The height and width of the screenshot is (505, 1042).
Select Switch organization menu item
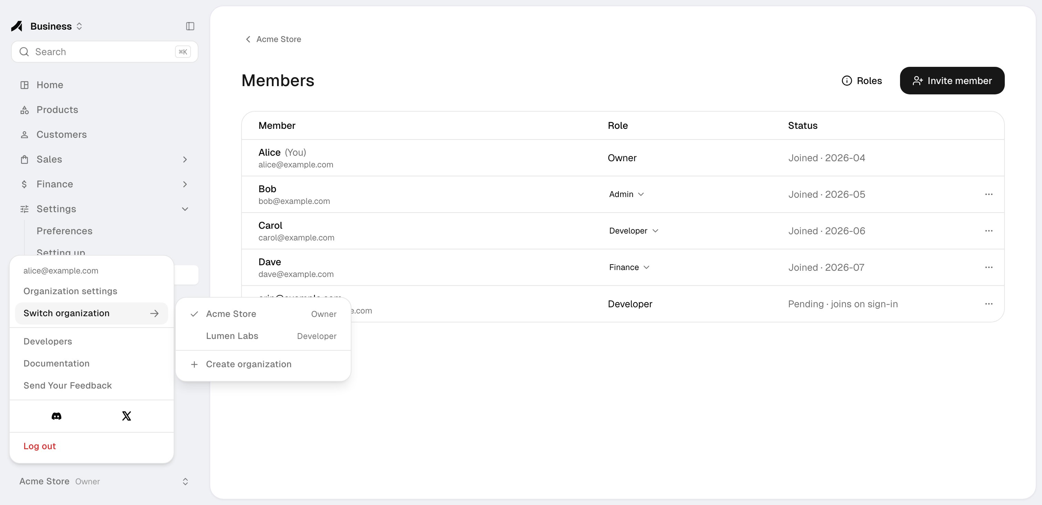[91, 313]
